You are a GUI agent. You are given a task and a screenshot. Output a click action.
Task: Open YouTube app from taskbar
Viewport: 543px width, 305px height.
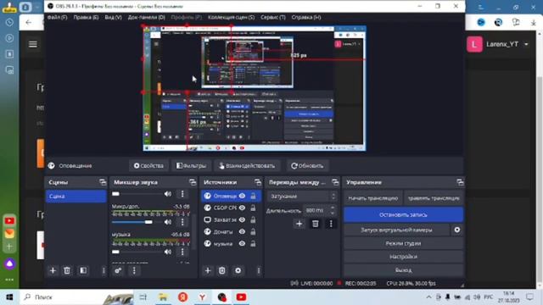pos(241,297)
